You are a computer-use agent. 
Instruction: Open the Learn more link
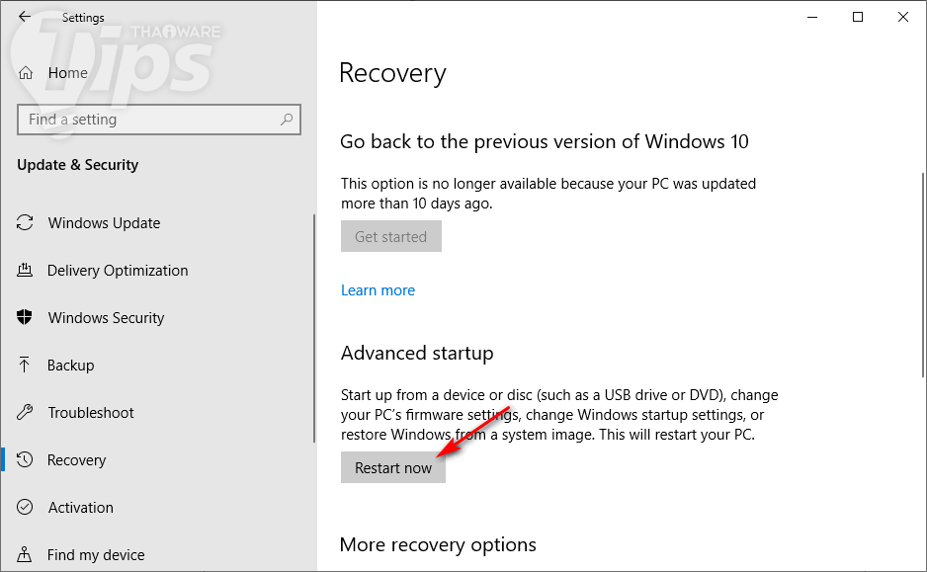pos(378,290)
